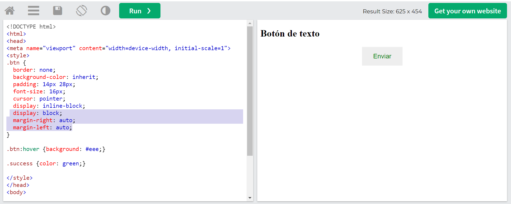Click the '.success {color: green;}' line

(46, 163)
